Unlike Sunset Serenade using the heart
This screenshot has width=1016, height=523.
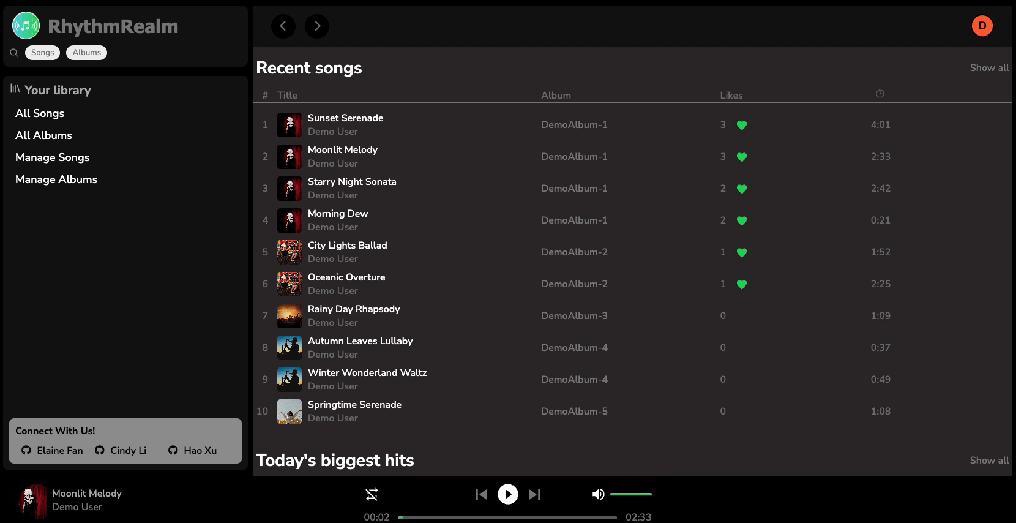[741, 125]
